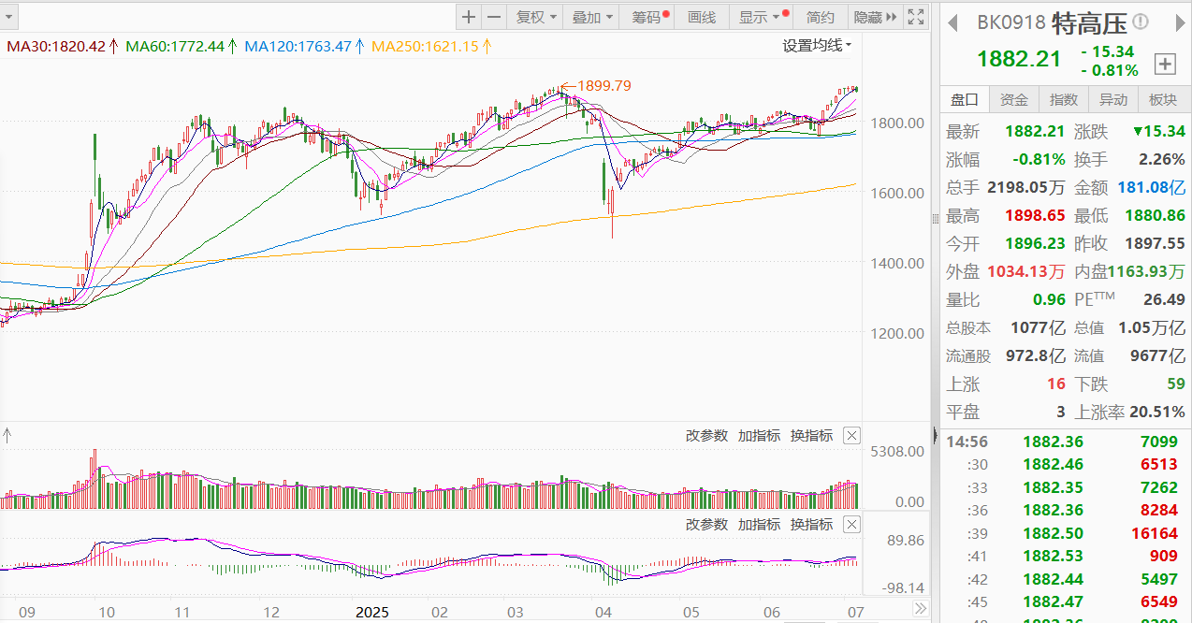Viewport: 1192px width, 623px height.
Task: Toggle fullscreen chart expand icon
Action: tap(917, 17)
